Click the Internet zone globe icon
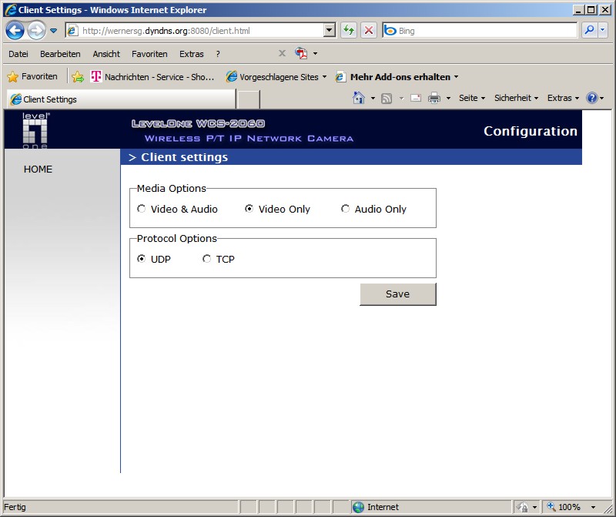Image resolution: width=616 pixels, height=517 pixels. pos(358,507)
